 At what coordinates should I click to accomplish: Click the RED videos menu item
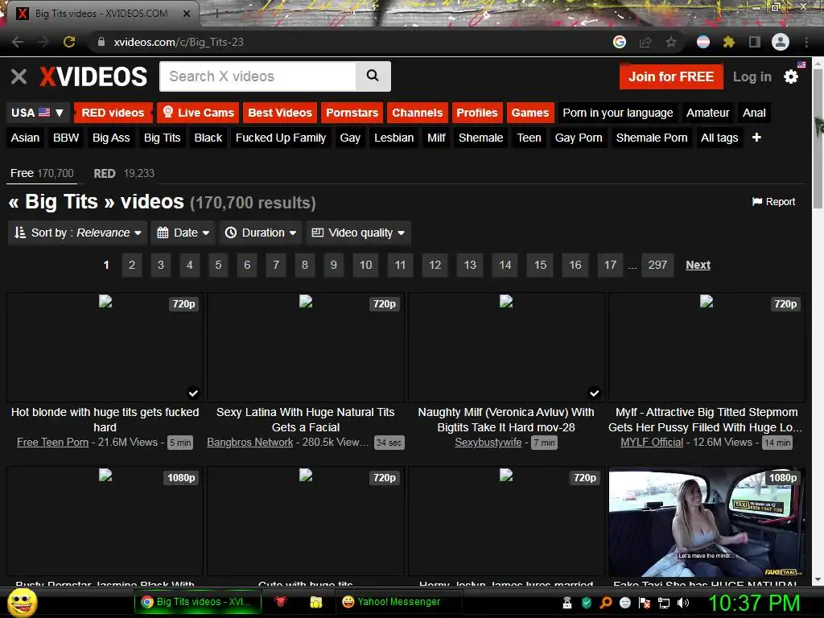click(113, 113)
